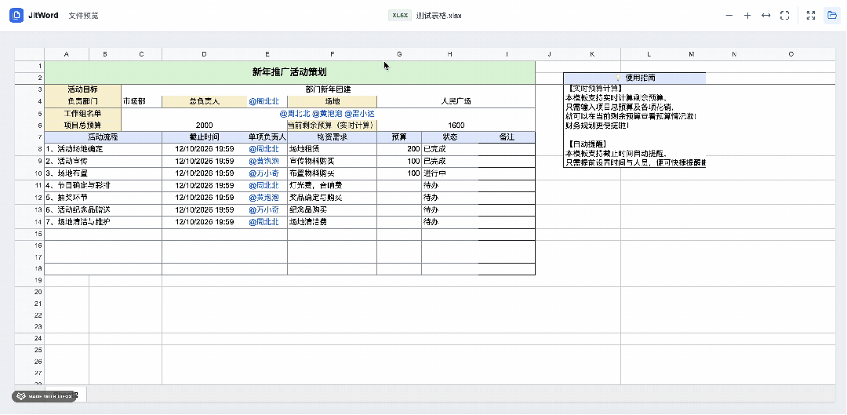The image size is (847, 415).
Task: Click the total budget value 2000
Action: point(204,126)
